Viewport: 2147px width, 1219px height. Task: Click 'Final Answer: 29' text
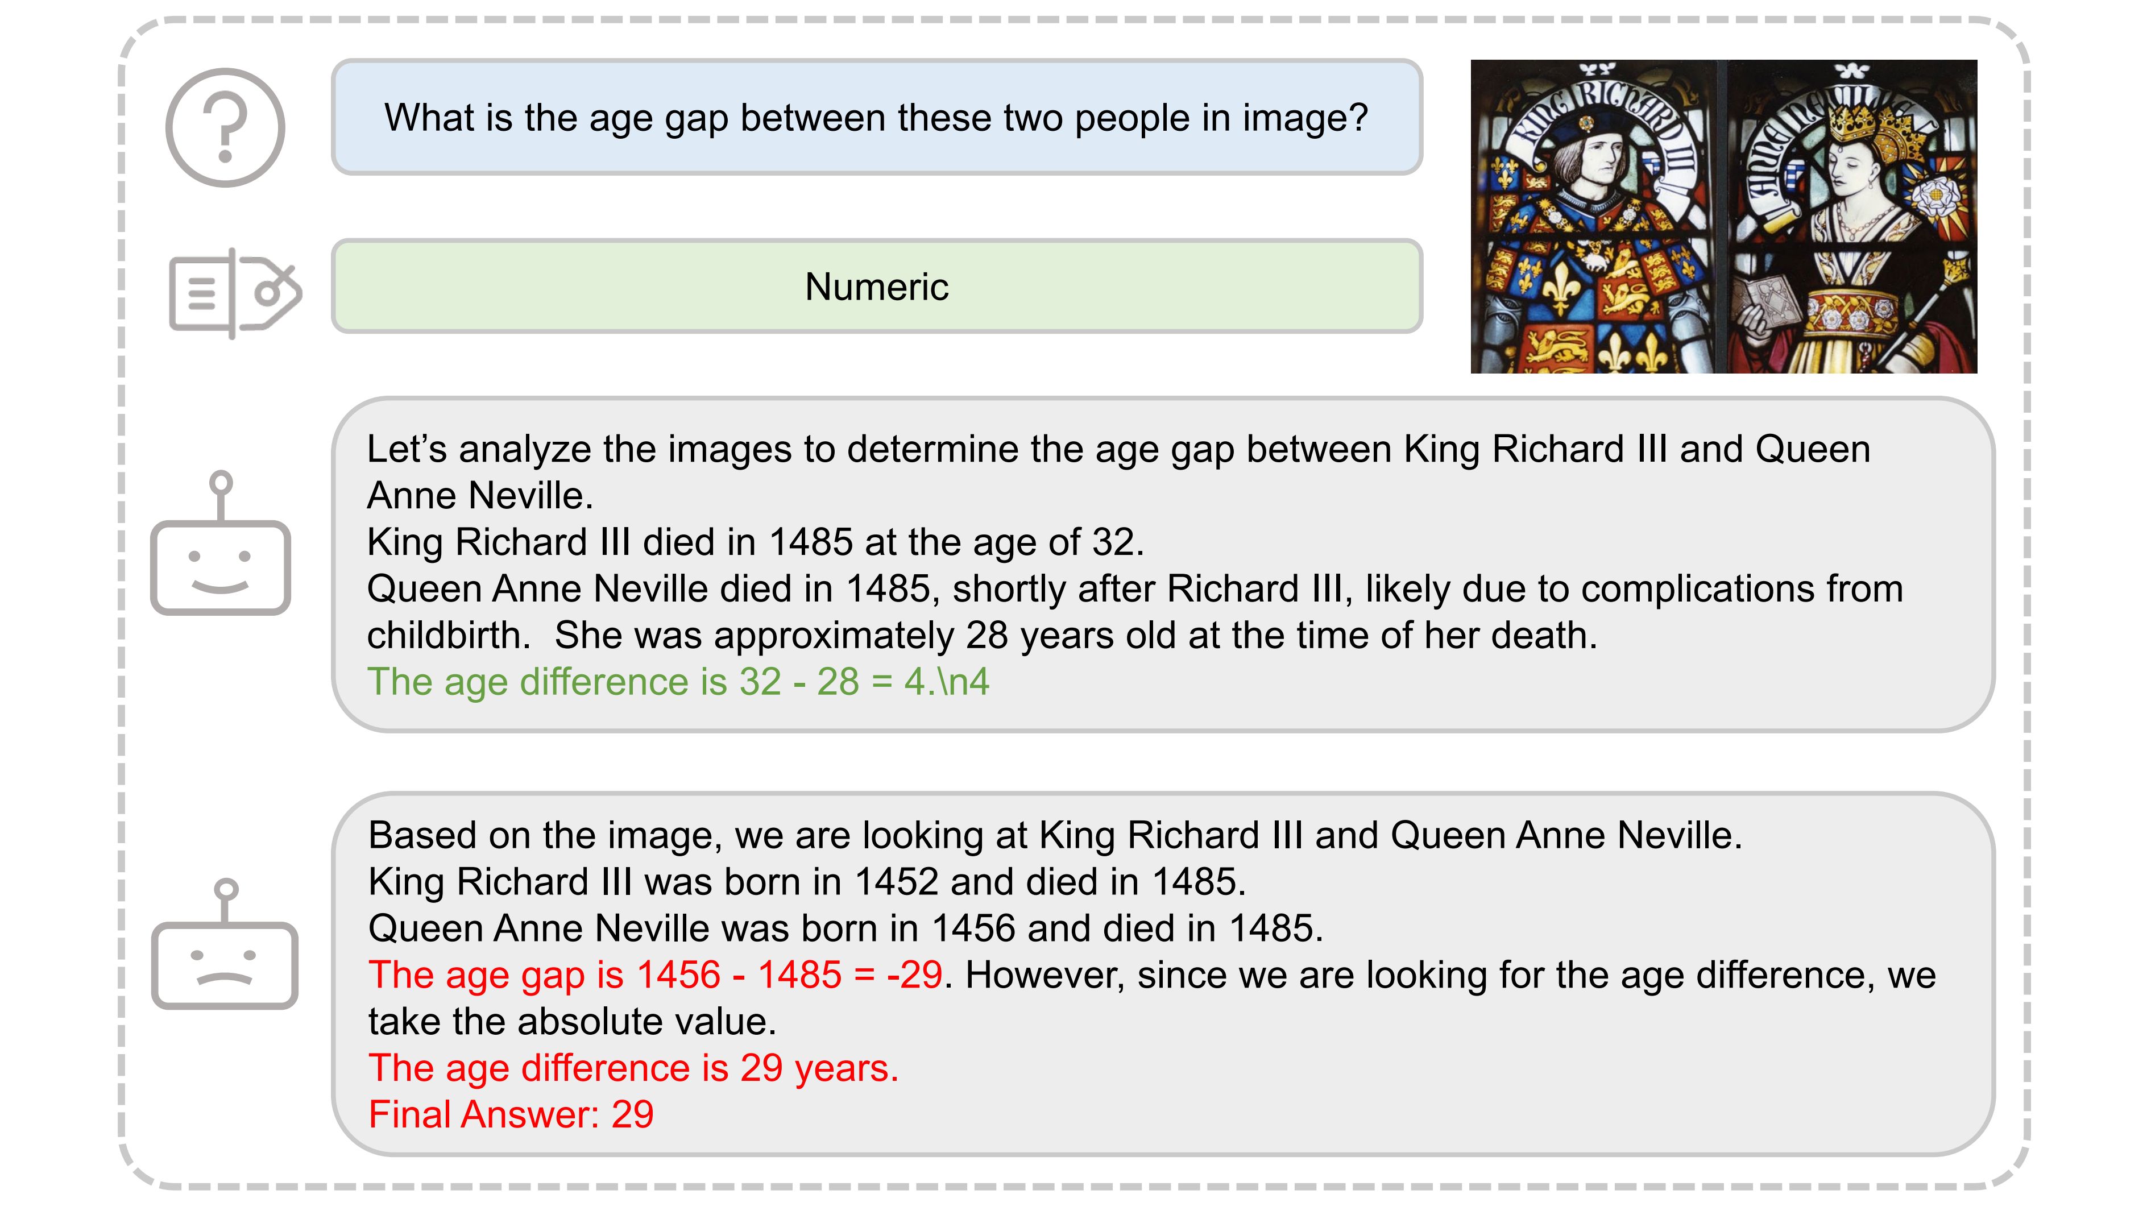click(x=511, y=1115)
